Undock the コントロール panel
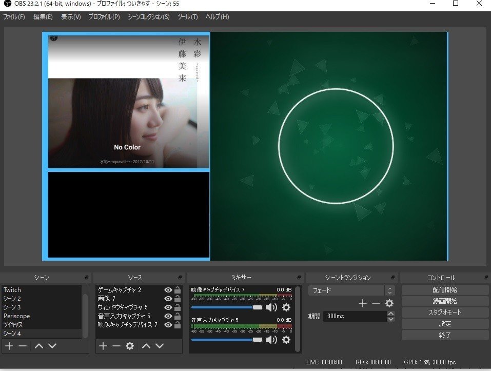491x371 pixels. pos(486,278)
